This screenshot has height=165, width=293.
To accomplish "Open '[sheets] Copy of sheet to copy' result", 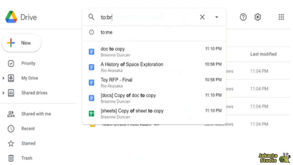I will 154,113.
